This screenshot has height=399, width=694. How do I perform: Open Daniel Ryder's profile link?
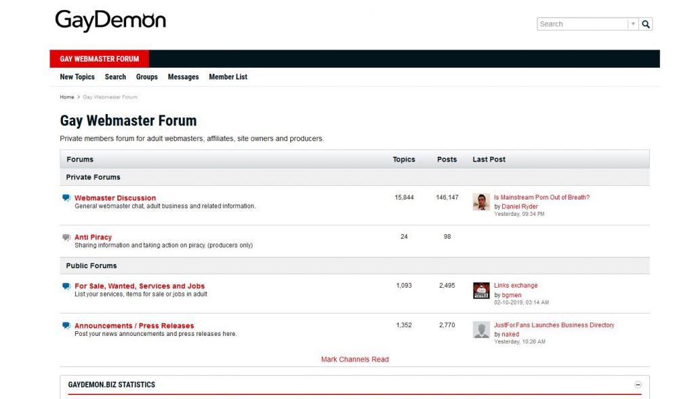[x=520, y=206]
